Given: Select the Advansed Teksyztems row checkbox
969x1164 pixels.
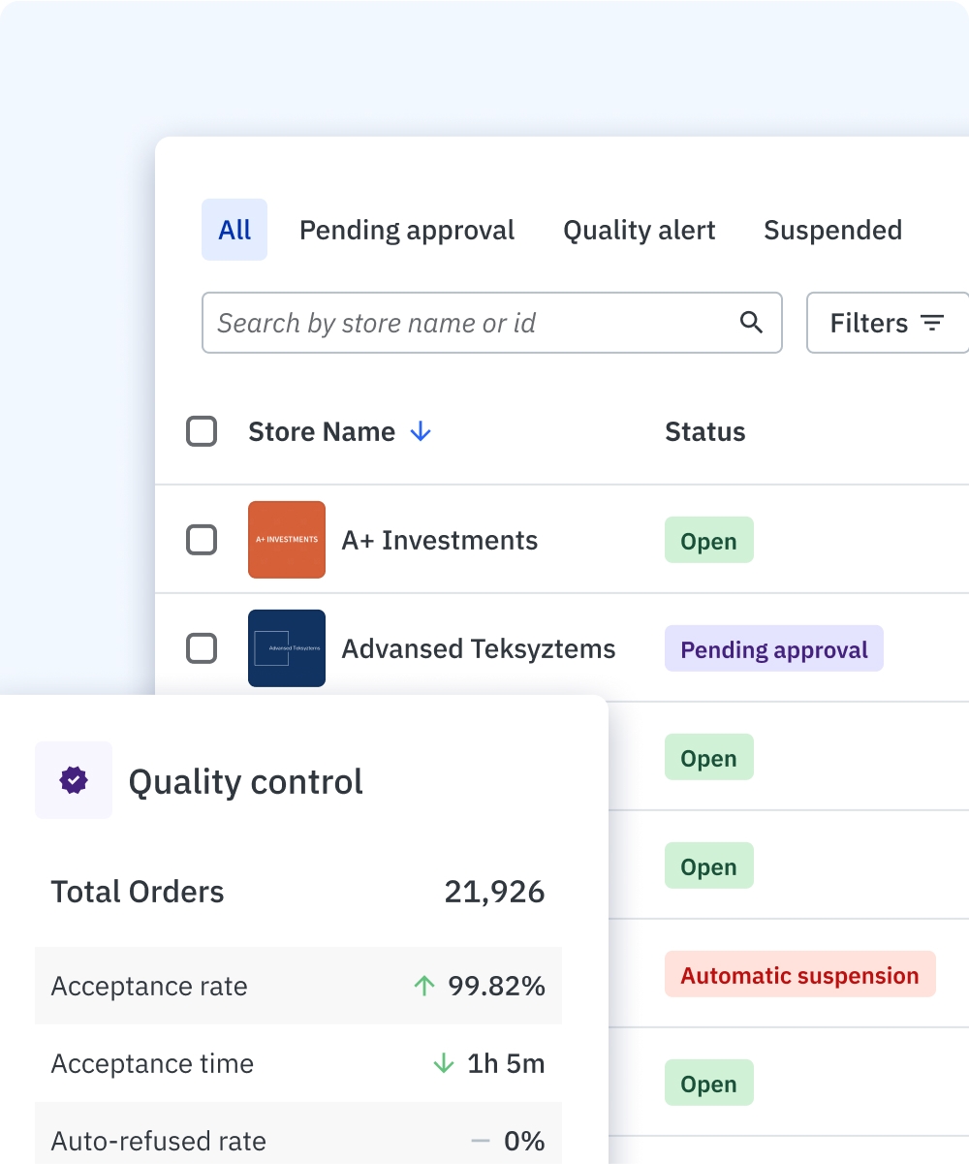Looking at the screenshot, I should click(202, 648).
